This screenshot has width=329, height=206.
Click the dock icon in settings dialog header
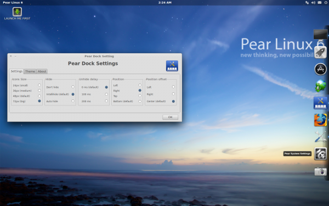tap(172, 66)
